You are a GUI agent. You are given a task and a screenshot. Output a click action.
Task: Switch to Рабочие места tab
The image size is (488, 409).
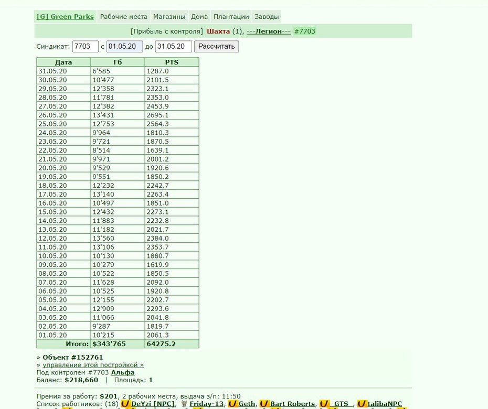pyautogui.click(x=123, y=16)
